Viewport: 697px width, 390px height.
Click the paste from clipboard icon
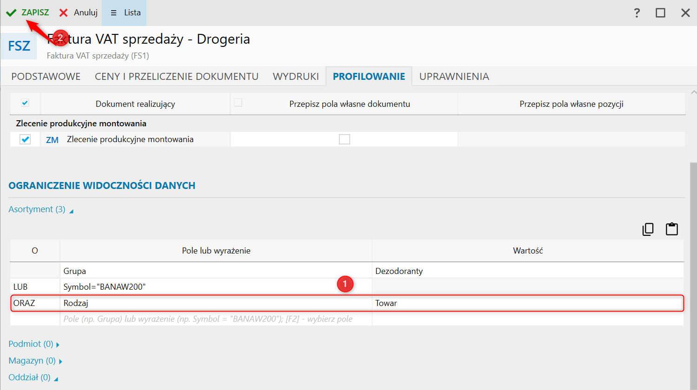click(x=672, y=229)
